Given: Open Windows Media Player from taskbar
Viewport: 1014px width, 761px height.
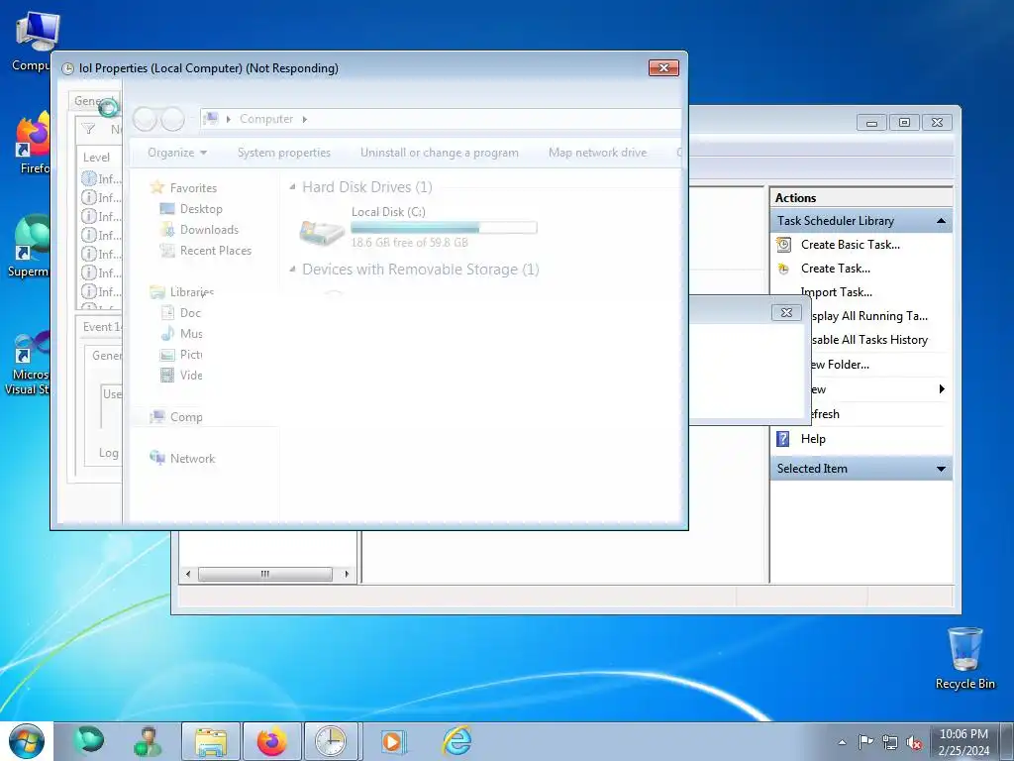Looking at the screenshot, I should [393, 741].
